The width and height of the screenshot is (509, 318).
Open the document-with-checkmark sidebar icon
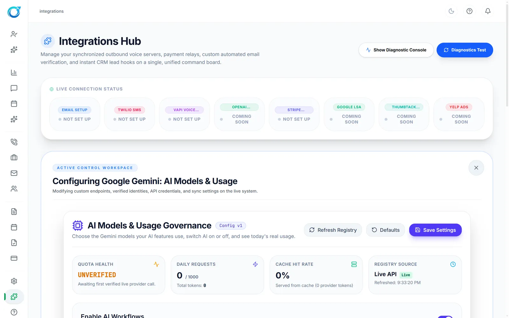14,243
